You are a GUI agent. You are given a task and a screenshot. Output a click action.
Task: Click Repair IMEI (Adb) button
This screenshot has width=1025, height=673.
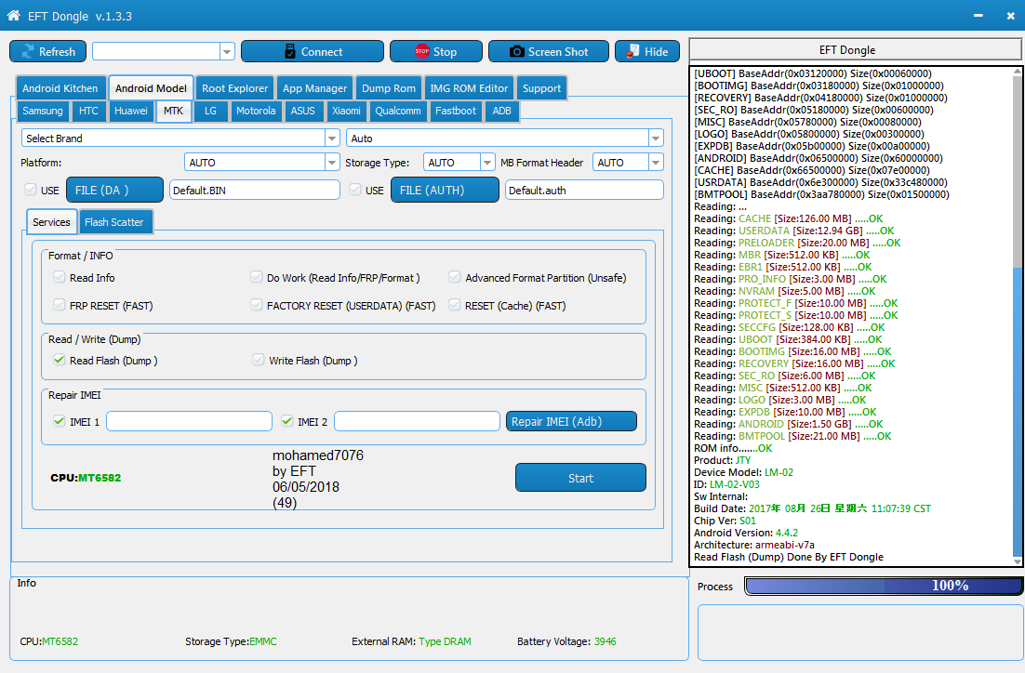pos(571,421)
